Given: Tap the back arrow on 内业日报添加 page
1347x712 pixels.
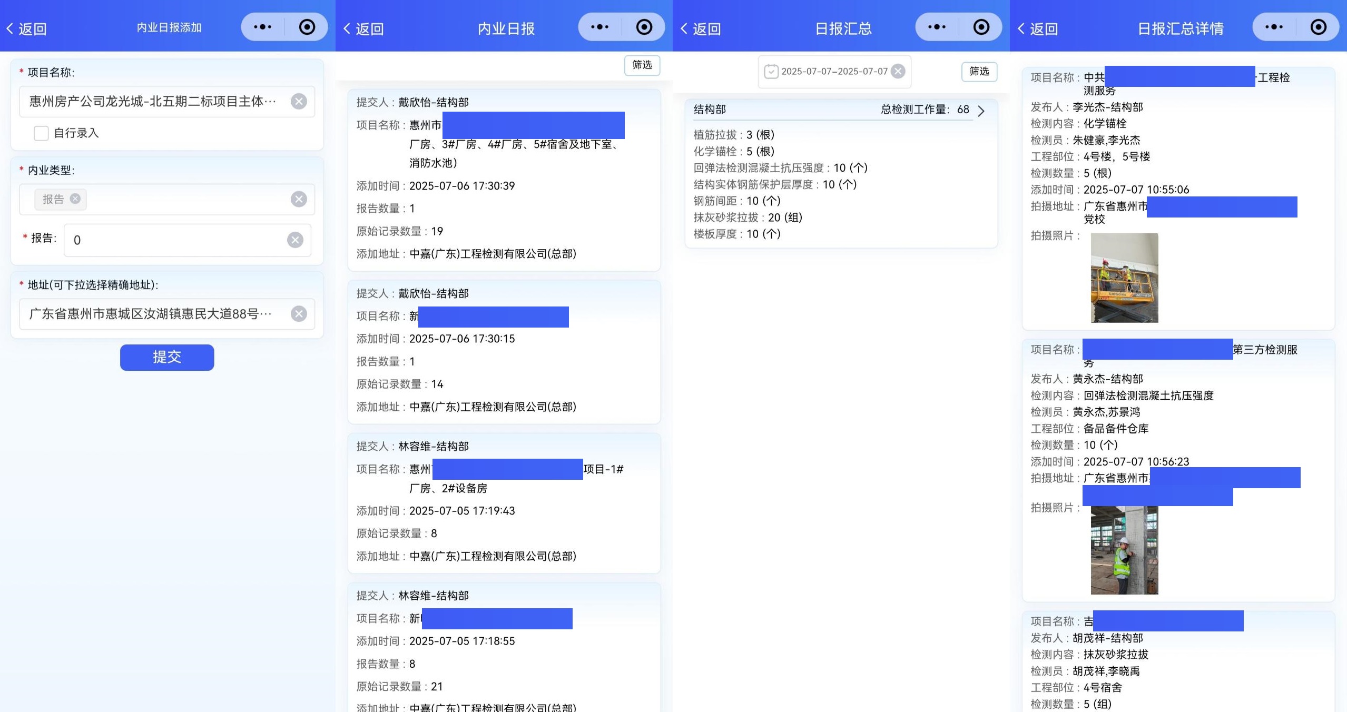Looking at the screenshot, I should click(12, 28).
